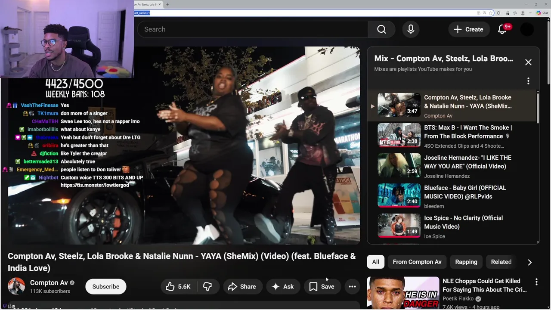
Task: Open the Compton Av channel name link
Action: click(x=49, y=283)
